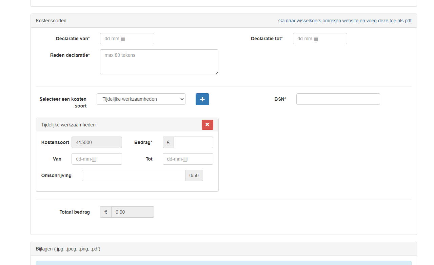Select the Van date field in cost panel
Image resolution: width=434 pixels, height=265 pixels.
point(97,159)
